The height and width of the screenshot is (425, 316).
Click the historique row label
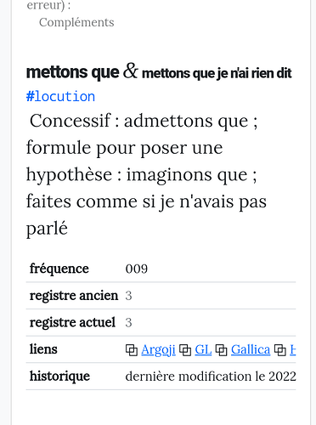(x=59, y=377)
